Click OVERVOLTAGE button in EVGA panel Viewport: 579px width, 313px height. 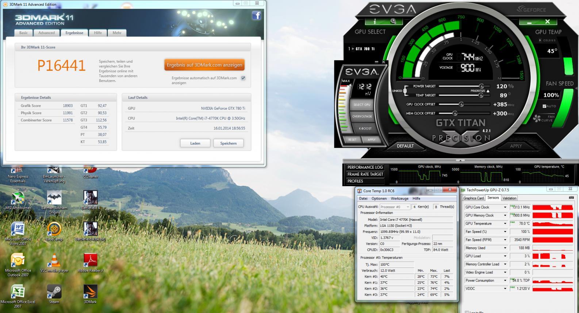(362, 117)
